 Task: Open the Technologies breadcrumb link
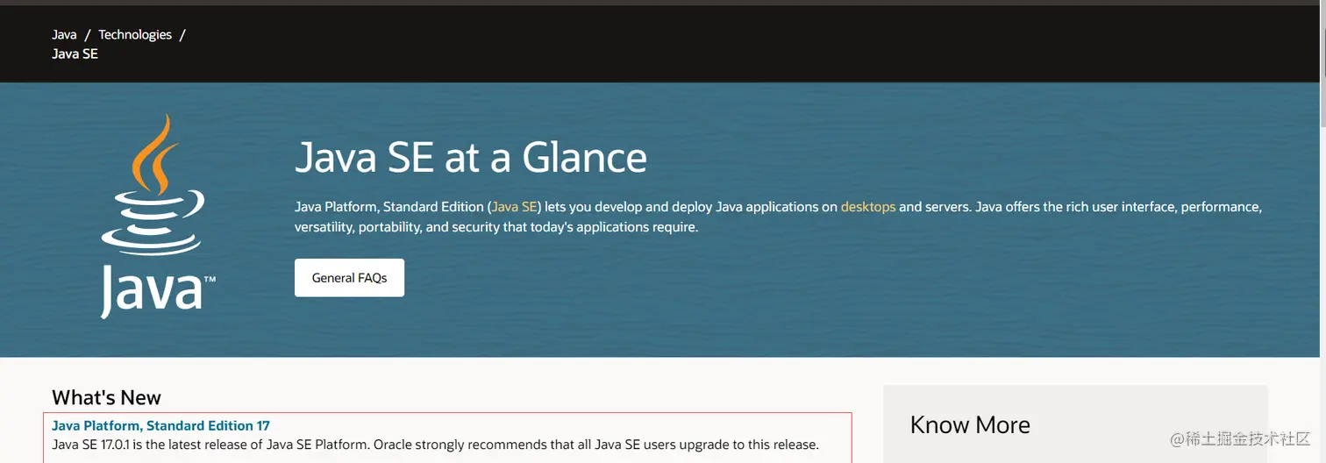(x=135, y=35)
